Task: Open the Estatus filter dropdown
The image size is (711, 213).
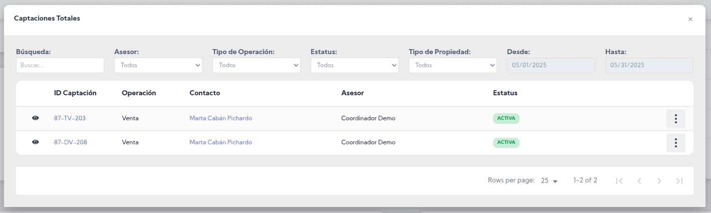Action: 354,65
